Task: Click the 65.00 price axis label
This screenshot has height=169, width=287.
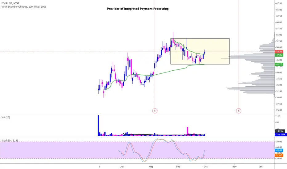Action: coord(279,10)
